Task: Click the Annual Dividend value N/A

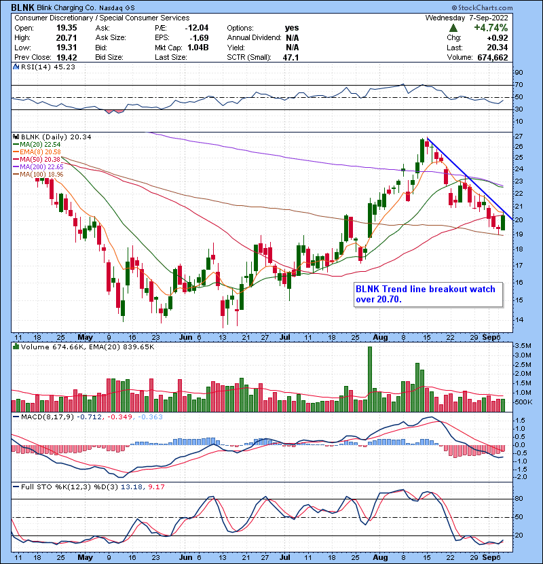Action: tap(292, 37)
